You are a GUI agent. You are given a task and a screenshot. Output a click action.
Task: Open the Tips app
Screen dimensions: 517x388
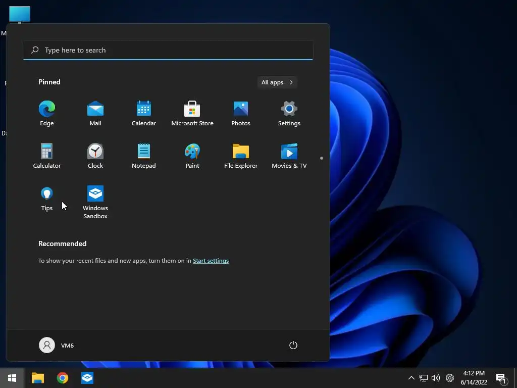(x=47, y=199)
